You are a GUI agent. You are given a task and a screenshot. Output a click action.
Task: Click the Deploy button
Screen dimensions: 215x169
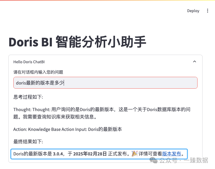click(x=193, y=11)
